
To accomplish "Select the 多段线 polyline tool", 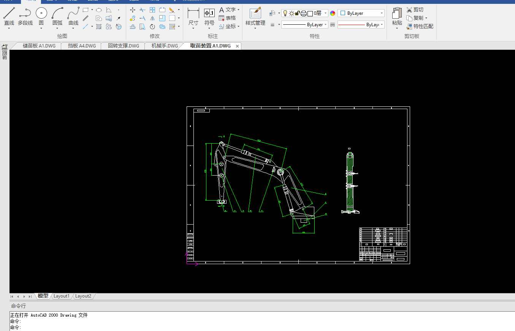I will click(x=25, y=16).
